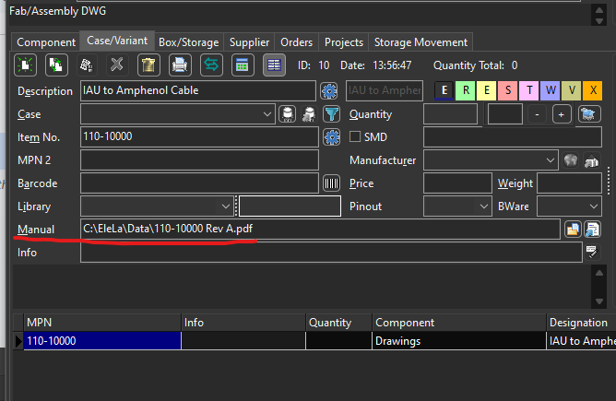Increase quantity with the plus button
The width and height of the screenshot is (616, 401).
pos(562,114)
